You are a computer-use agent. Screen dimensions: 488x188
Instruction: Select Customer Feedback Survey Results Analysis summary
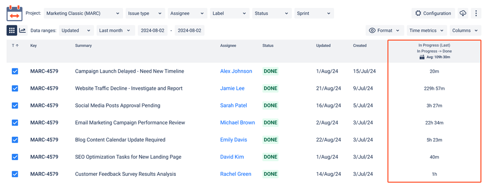tap(126, 174)
